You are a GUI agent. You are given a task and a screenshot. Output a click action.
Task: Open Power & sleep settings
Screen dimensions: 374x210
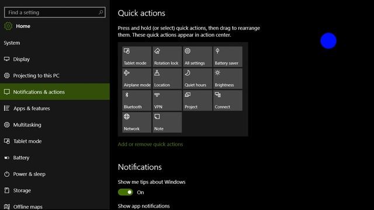pos(54,174)
